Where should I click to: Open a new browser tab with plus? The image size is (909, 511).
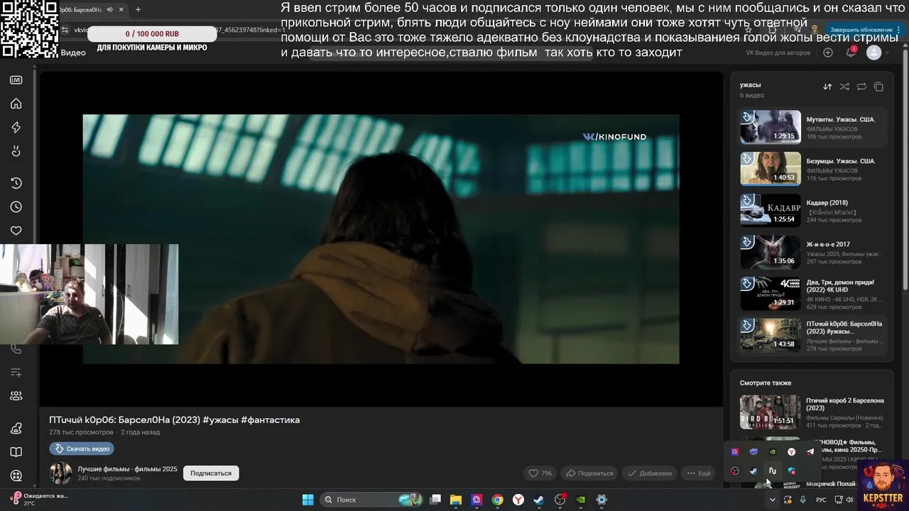click(x=138, y=9)
